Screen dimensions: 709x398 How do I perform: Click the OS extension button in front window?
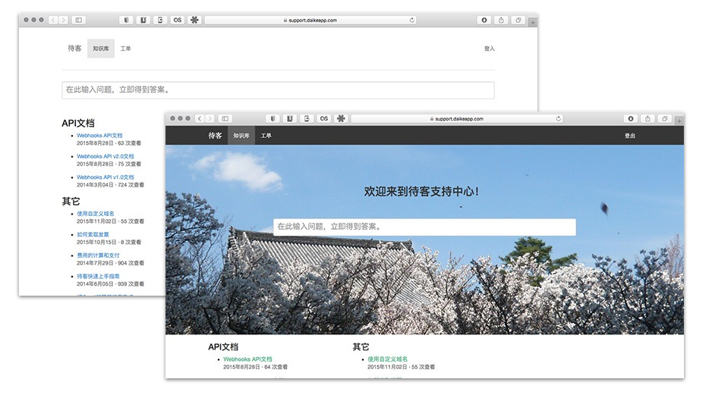tap(324, 119)
